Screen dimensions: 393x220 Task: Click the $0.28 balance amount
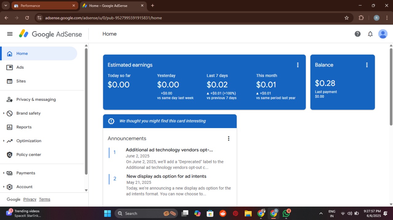coord(325,83)
